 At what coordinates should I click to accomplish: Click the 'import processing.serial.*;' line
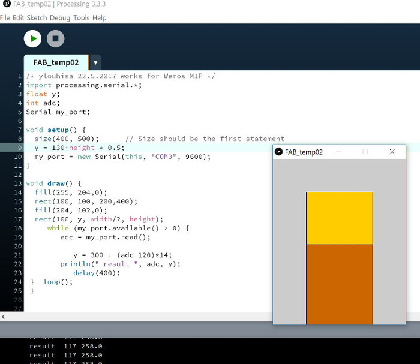point(84,85)
